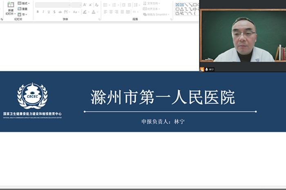Image resolution: width=286 pixels, height=190 pixels.
Task: Open the font color picker
Action: [x=93, y=12]
